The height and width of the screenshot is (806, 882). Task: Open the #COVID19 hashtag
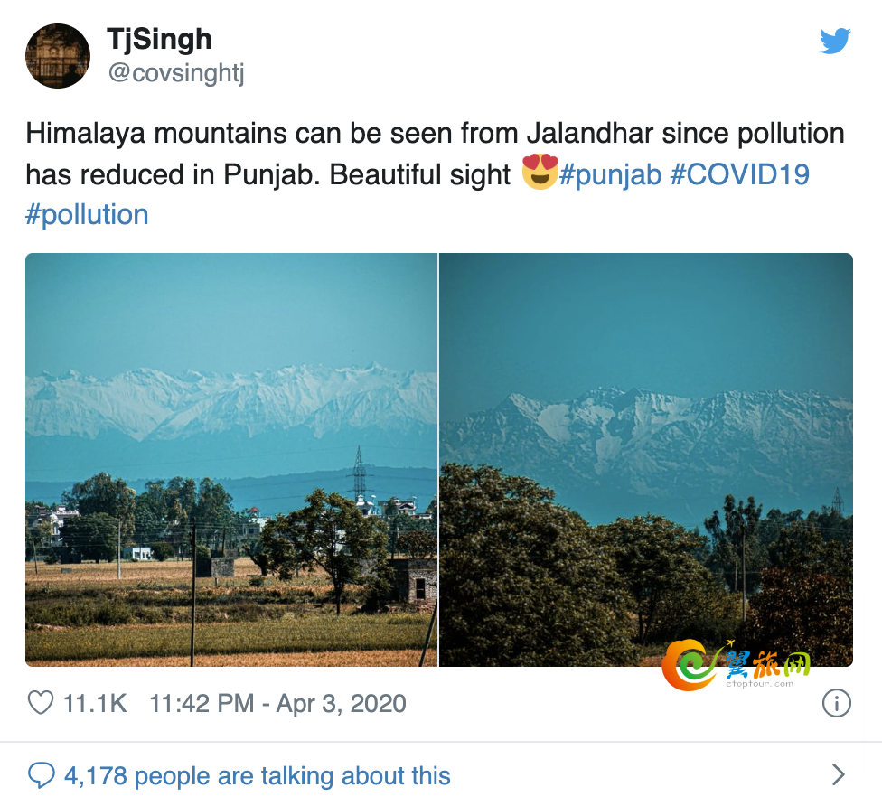click(x=740, y=174)
